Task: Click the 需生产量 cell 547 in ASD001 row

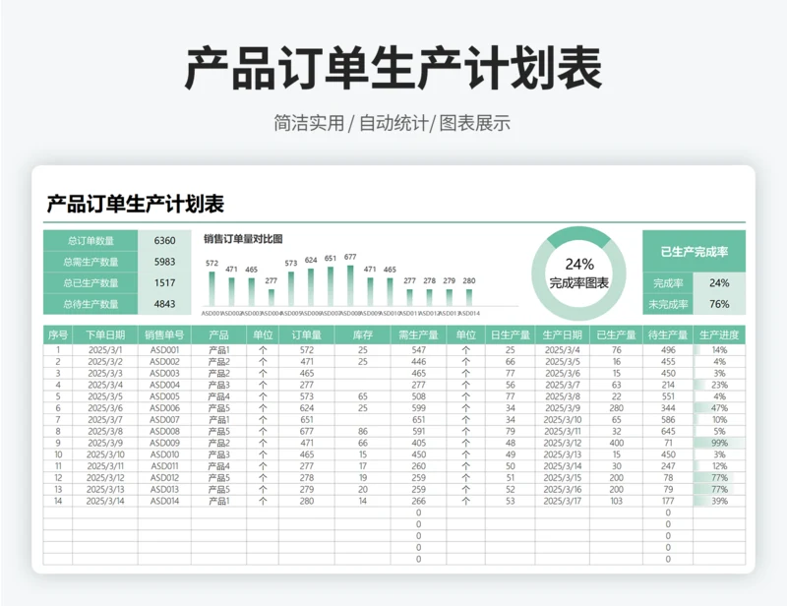Action: point(419,350)
